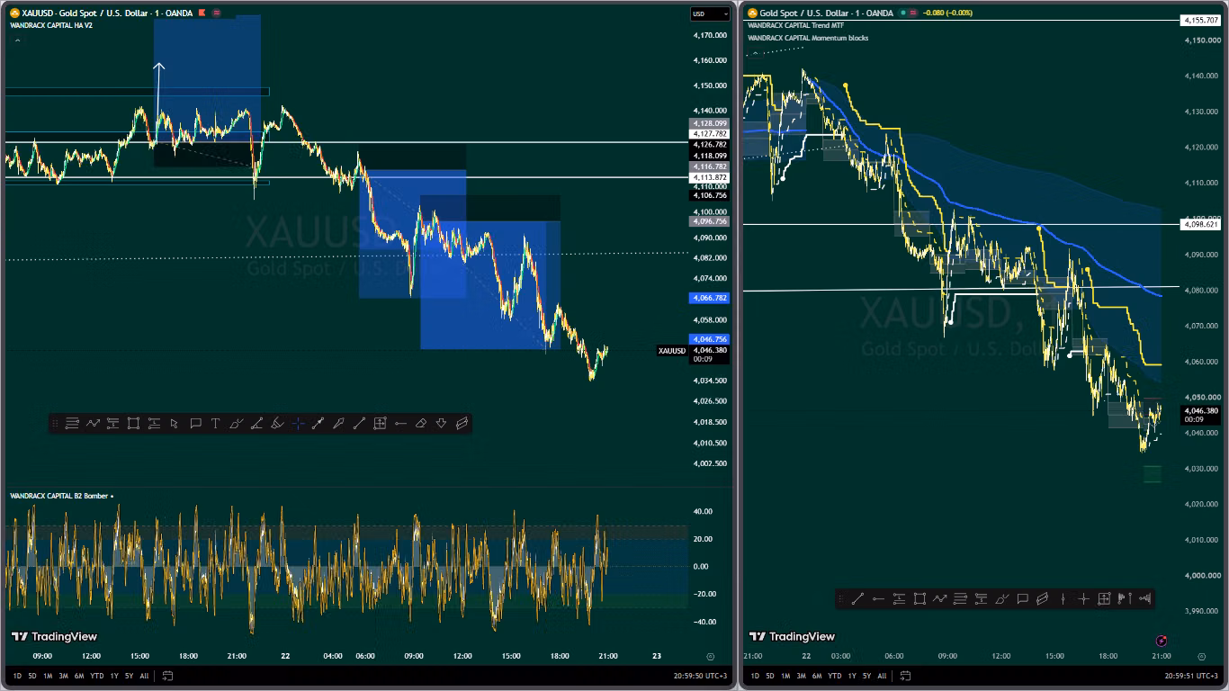Screen dimensions: 1229x691
Task: Choose the Highlighter tool in left chart toolbar
Action: pos(278,423)
